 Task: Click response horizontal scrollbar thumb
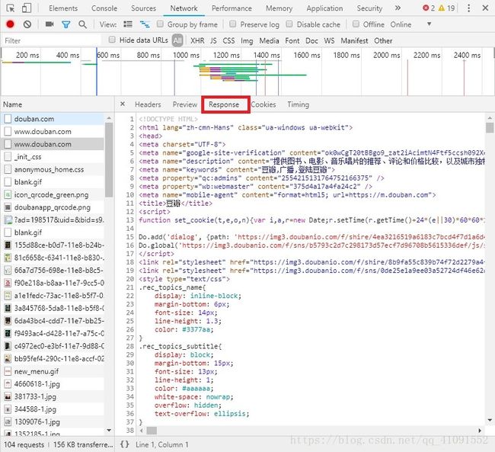[152, 430]
